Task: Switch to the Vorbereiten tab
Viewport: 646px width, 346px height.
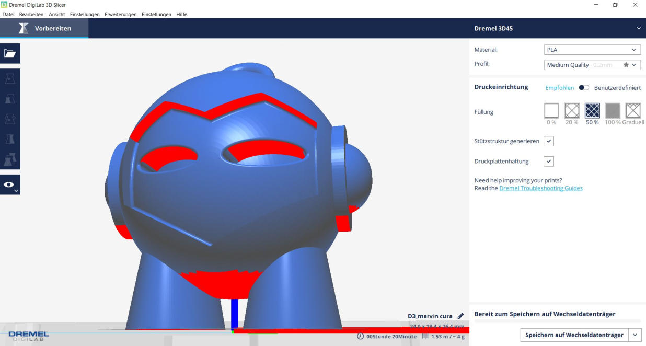Action: coord(44,28)
